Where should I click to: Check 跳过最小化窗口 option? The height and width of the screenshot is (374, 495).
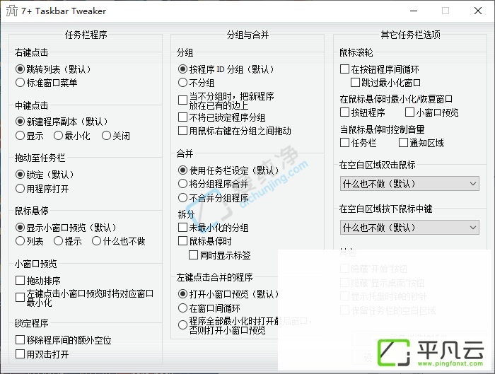355,83
